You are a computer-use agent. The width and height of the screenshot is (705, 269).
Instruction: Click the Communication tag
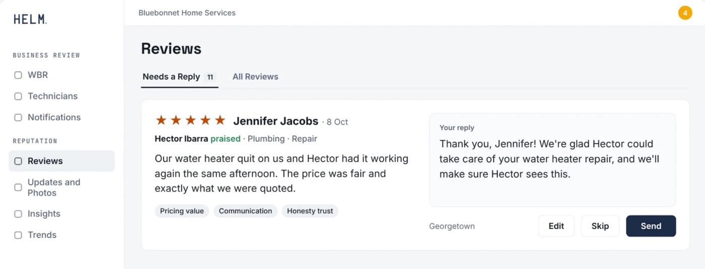pos(245,211)
